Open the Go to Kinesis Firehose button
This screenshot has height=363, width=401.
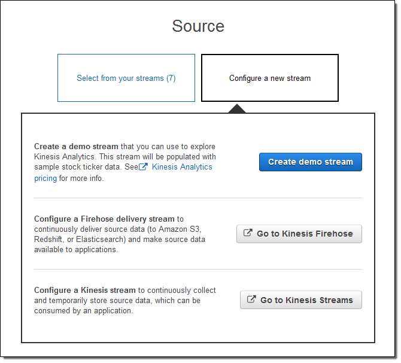[x=299, y=234]
